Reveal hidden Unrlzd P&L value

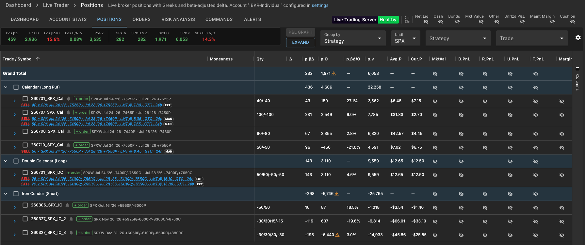tap(522, 22)
